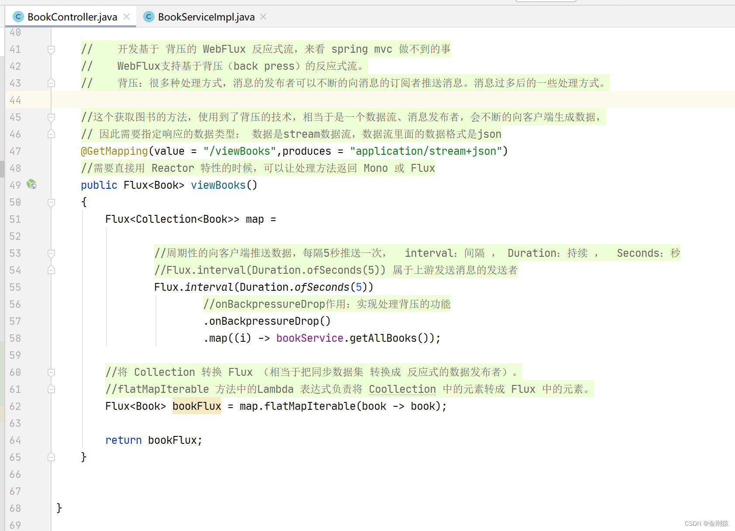Click line number 44 in the gutter

pyautogui.click(x=15, y=100)
